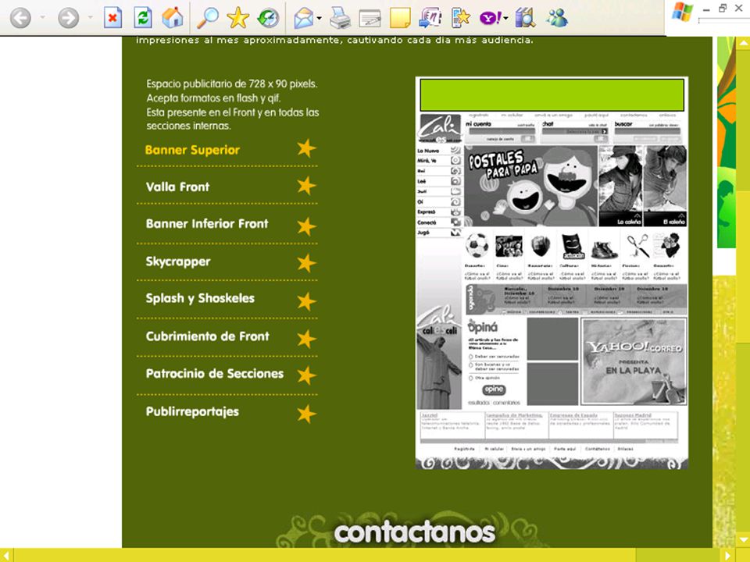
Task: Open Favorites with the star icon
Action: point(237,18)
